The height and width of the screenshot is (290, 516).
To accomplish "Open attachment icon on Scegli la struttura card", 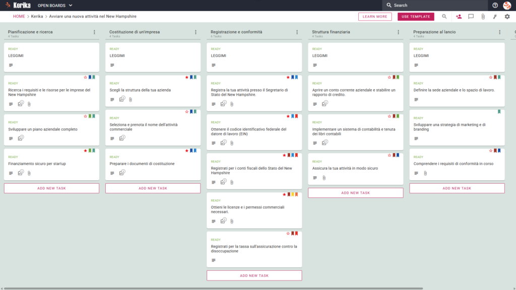I will [131, 99].
